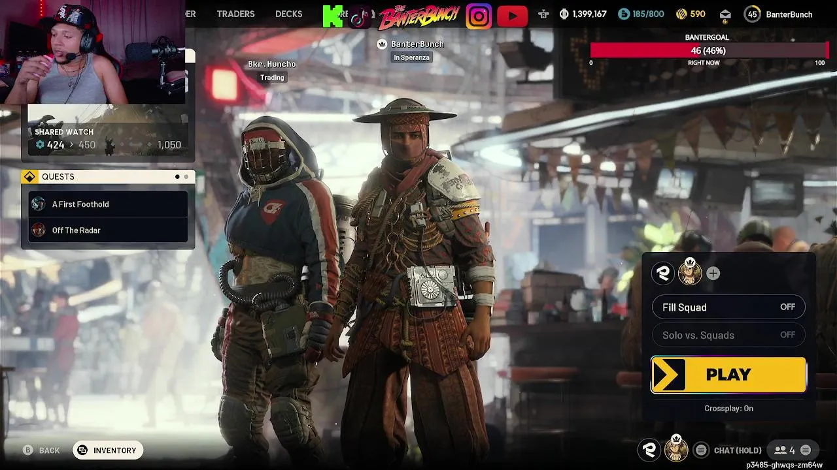The height and width of the screenshot is (470, 837).
Task: Open the friends list showing 4
Action: pos(785,450)
